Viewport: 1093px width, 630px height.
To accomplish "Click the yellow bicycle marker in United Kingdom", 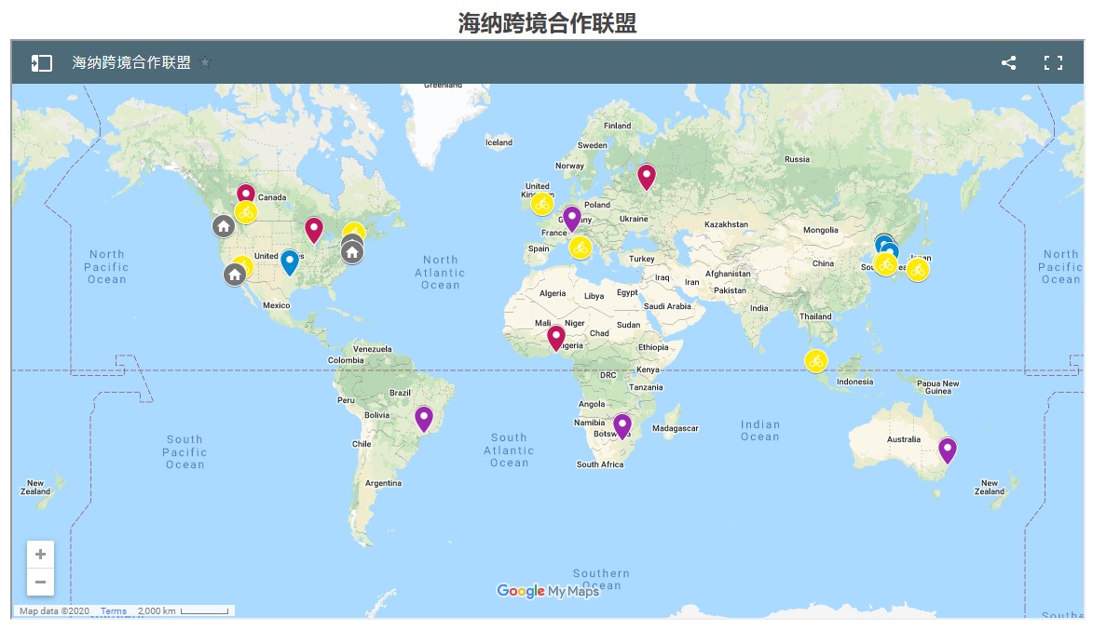I will pos(542,204).
